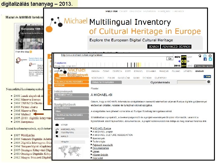This screenshot has width=217, height=163.
Task: Expand the MICHAEL Európa list arrow
Action: [92, 128]
